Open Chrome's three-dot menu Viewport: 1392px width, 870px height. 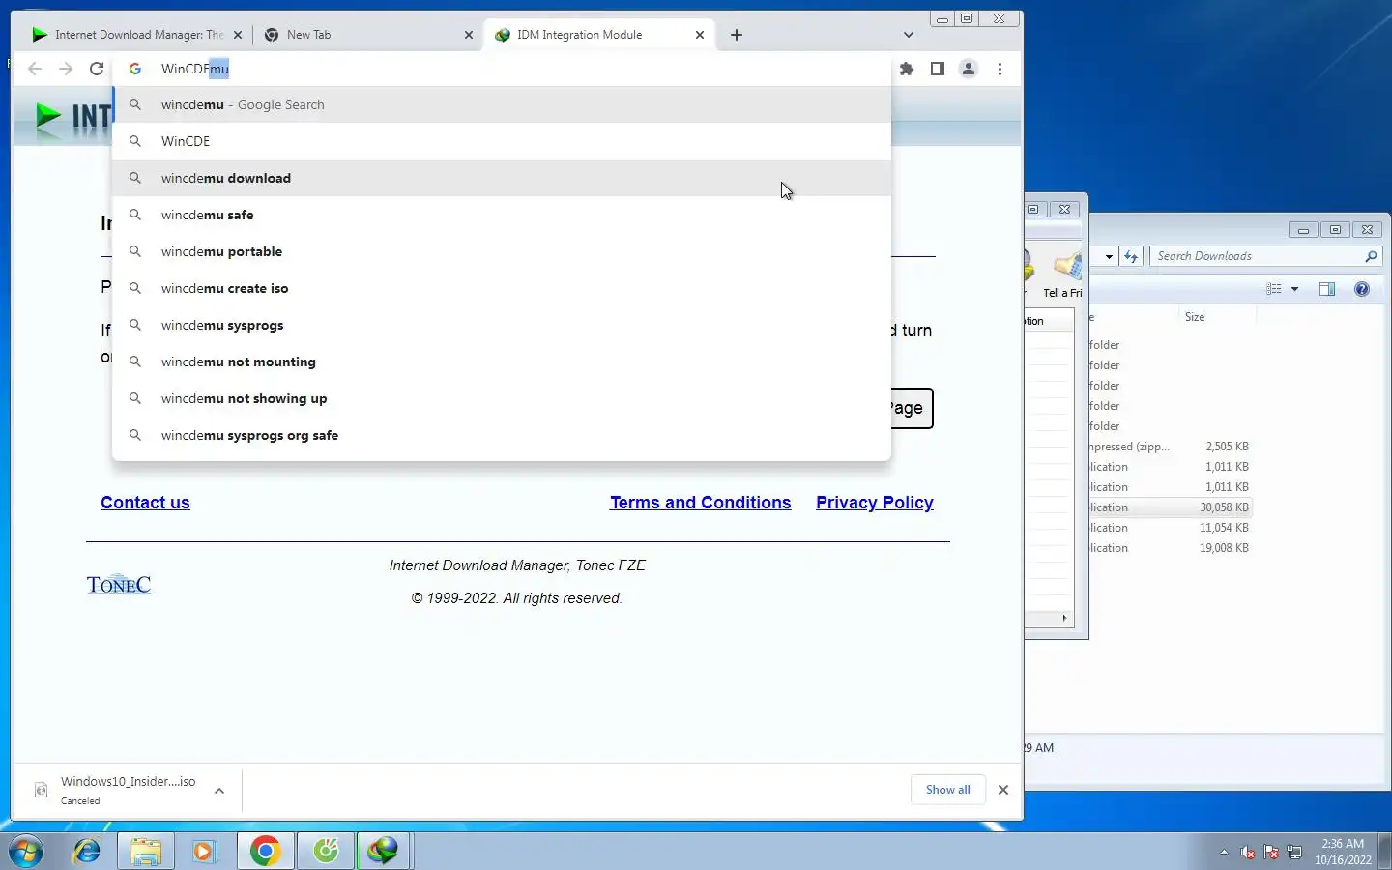tap(1000, 69)
